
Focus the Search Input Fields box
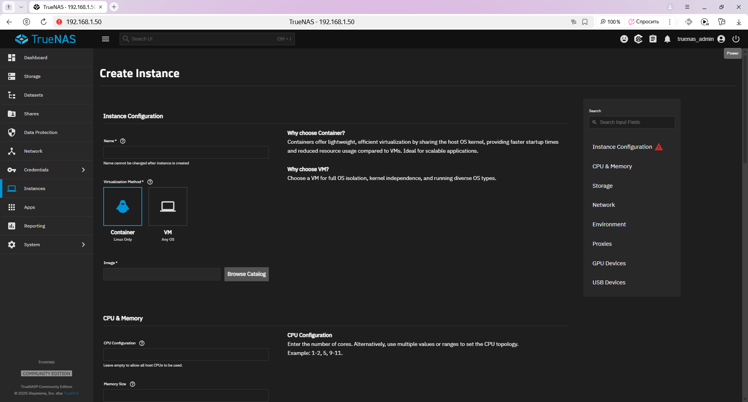[632, 122]
